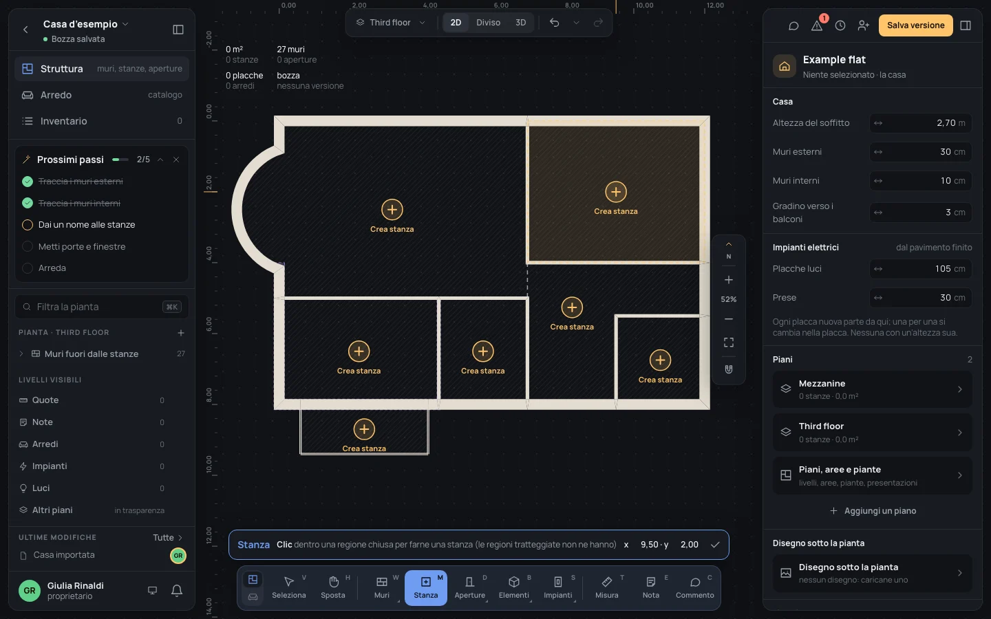Toggle the magnet snapping icon

(x=729, y=369)
